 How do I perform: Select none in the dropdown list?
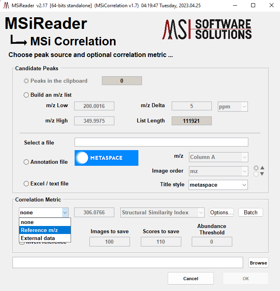point(45,222)
